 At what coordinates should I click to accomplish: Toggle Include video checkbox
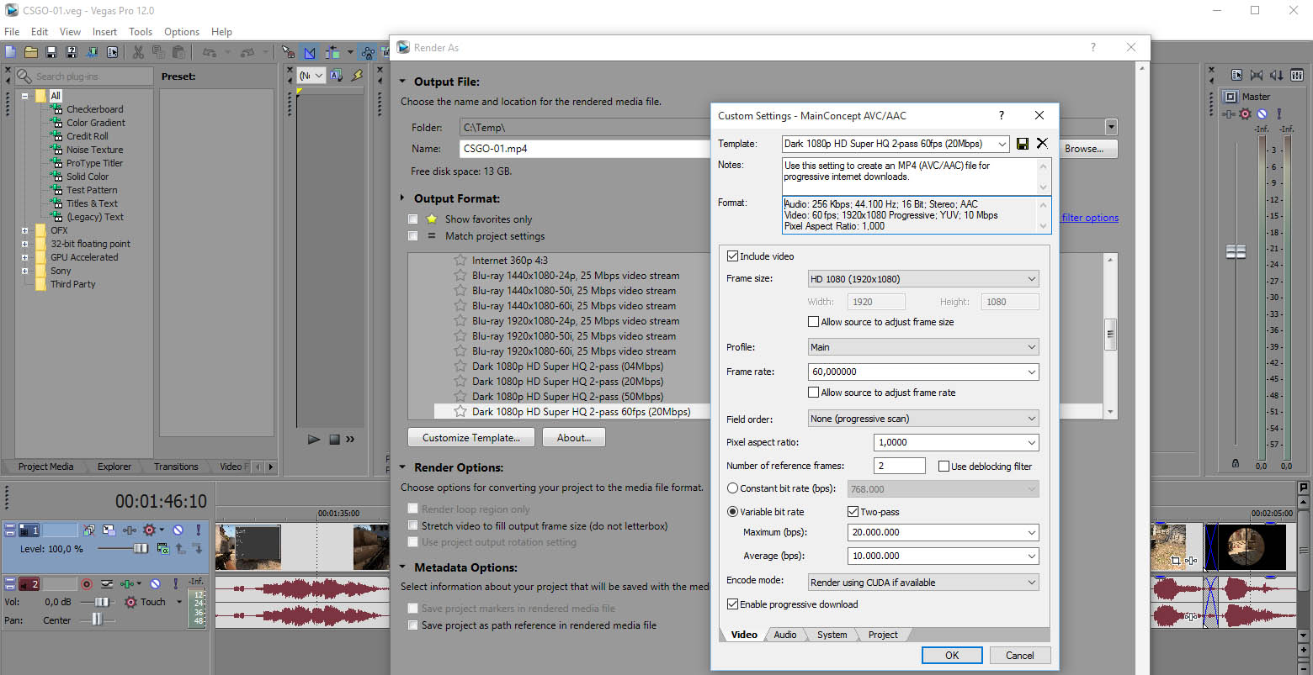[x=732, y=256]
